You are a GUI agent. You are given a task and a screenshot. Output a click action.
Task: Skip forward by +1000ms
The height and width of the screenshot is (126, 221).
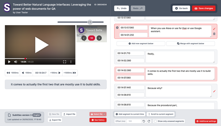70,73
